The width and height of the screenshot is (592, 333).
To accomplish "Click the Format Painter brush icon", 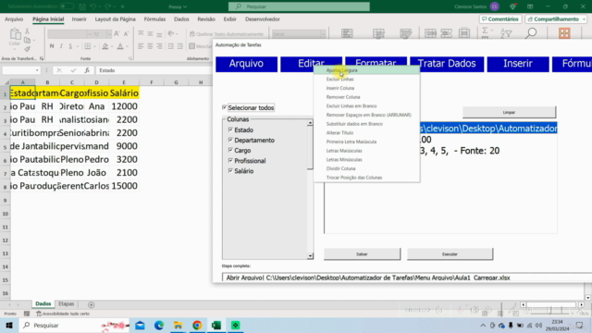I will pos(27,49).
